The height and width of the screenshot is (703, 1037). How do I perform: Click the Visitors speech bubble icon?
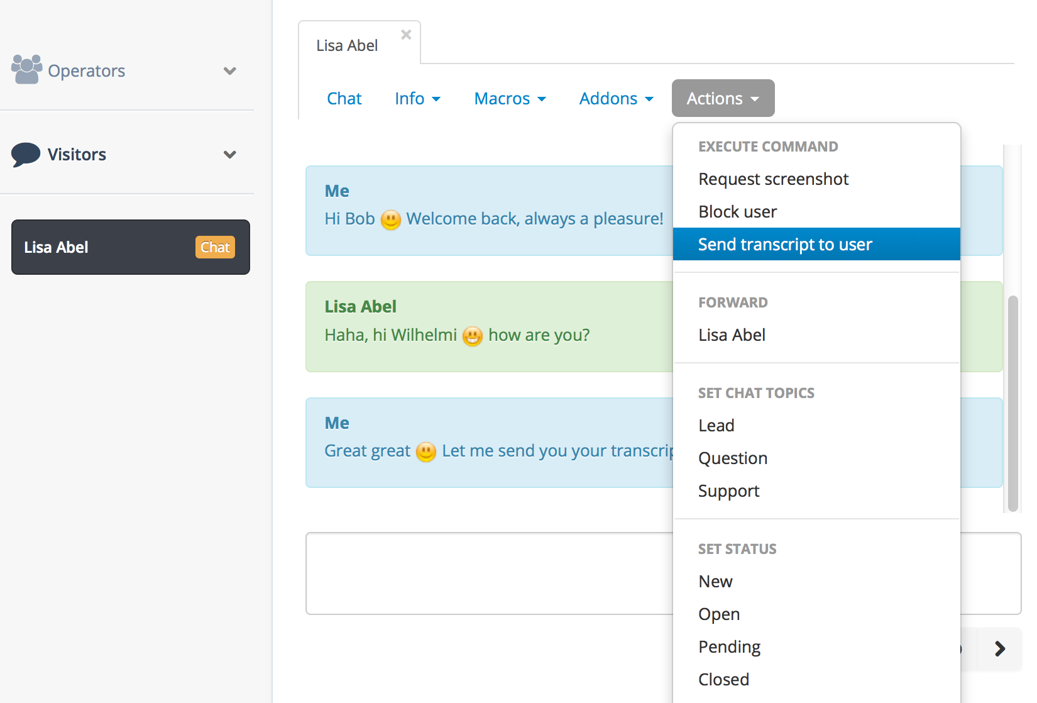[26, 154]
